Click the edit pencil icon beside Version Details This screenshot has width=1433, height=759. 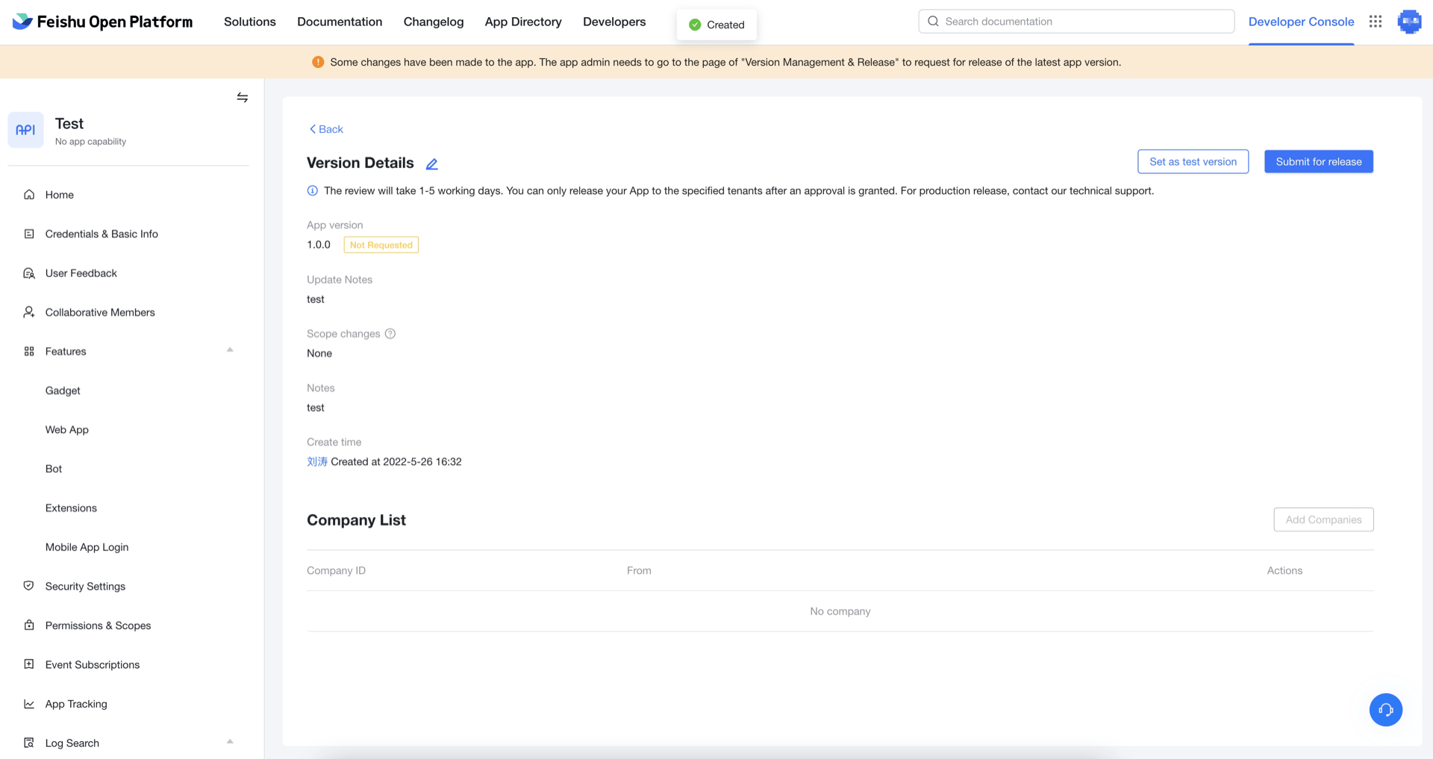tap(431, 164)
